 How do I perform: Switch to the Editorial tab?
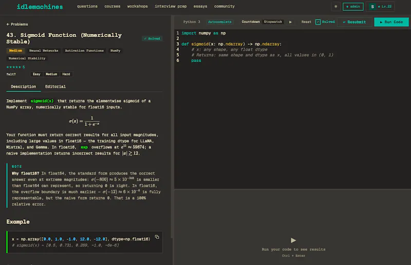pyautogui.click(x=55, y=86)
